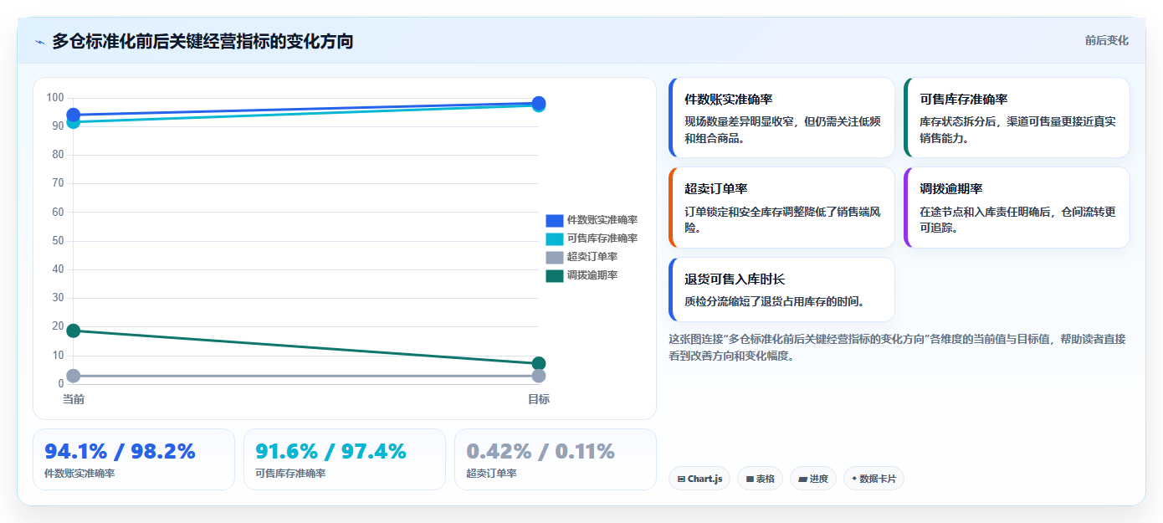Click the lightning icon beside the title
This screenshot has height=523, width=1163.
coord(40,42)
